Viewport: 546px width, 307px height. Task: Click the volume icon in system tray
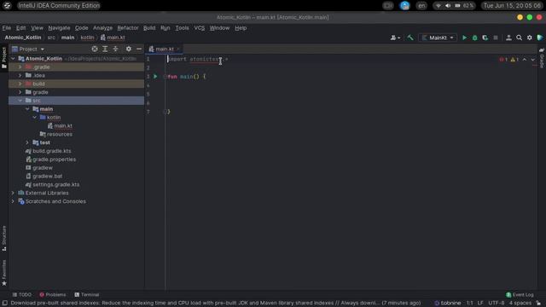point(448,6)
